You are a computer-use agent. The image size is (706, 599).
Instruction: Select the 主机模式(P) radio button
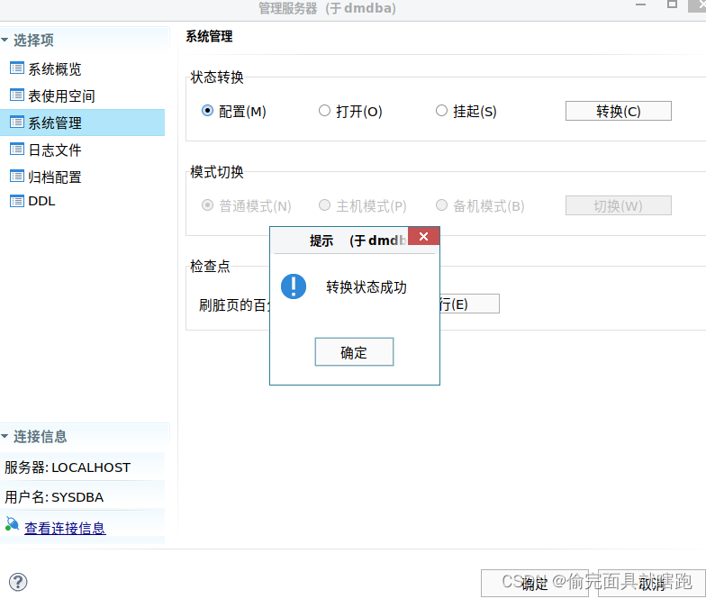[x=324, y=205]
